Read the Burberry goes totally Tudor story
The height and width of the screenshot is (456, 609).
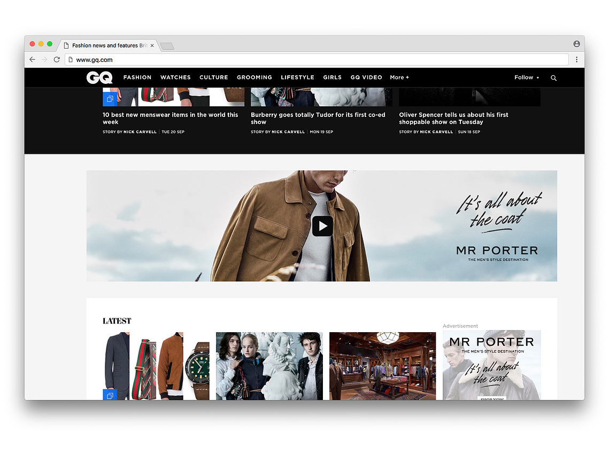coord(318,118)
